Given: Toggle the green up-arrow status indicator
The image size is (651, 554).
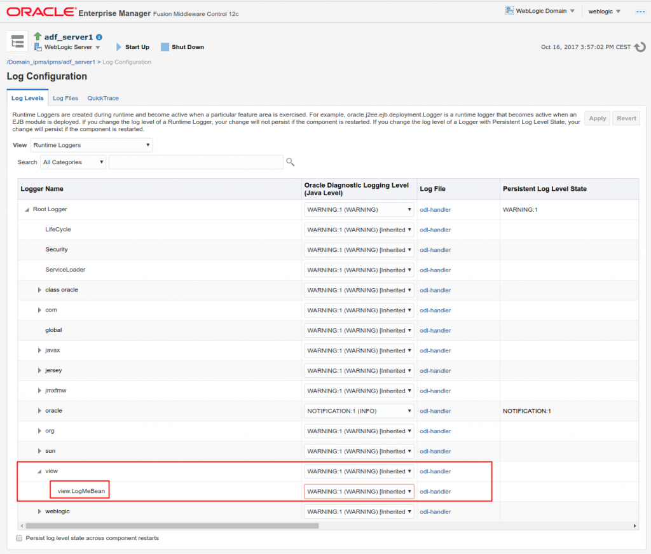Looking at the screenshot, I should pyautogui.click(x=37, y=37).
